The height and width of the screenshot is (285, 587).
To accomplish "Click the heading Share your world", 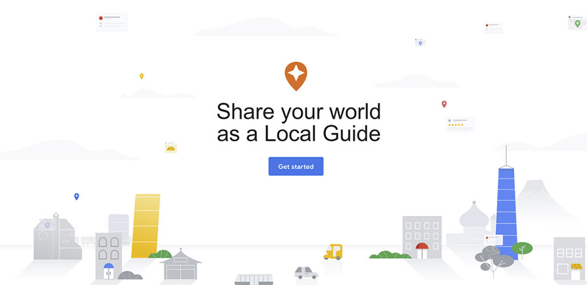I will coord(298,112).
